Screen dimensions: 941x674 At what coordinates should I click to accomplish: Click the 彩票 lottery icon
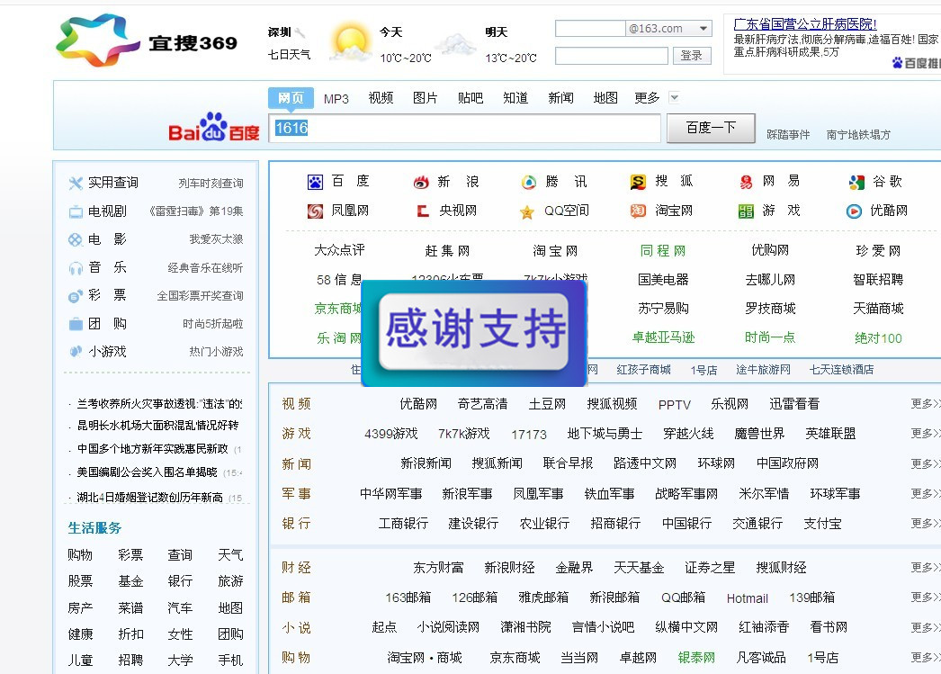[x=76, y=296]
